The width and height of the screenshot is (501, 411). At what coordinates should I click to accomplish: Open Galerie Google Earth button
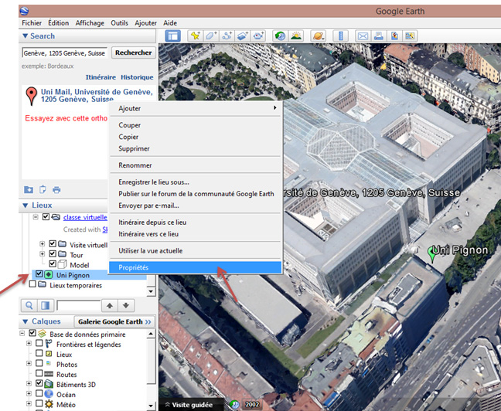pyautogui.click(x=114, y=321)
